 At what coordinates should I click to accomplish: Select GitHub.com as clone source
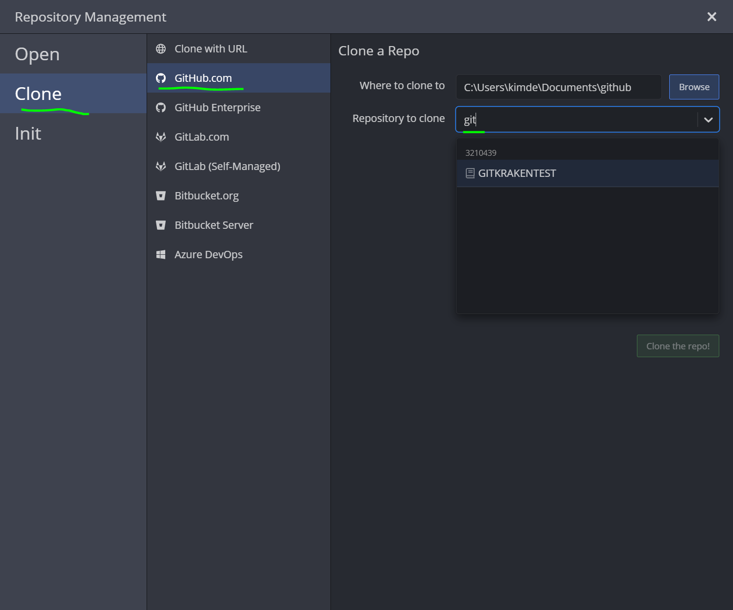(239, 78)
